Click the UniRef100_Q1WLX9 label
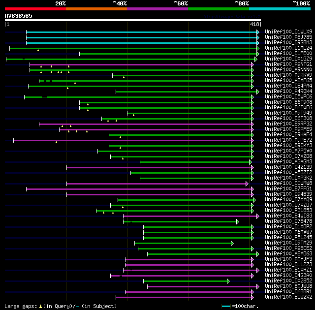The width and height of the screenshot is (315, 310). 288,31
